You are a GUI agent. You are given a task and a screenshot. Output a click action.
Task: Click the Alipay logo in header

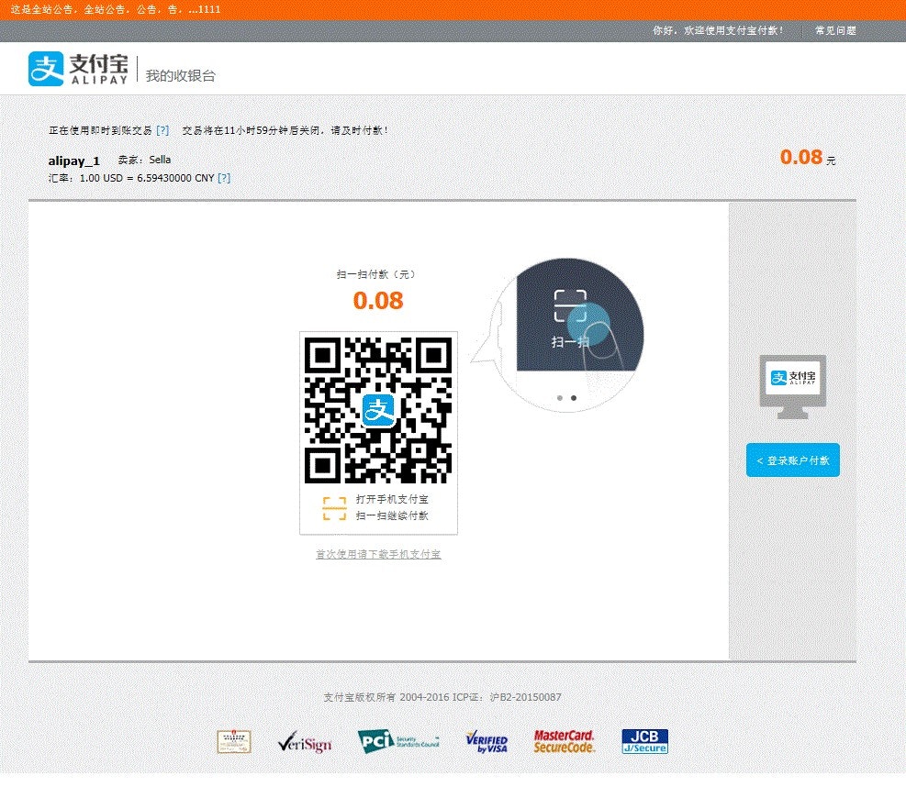[78, 69]
